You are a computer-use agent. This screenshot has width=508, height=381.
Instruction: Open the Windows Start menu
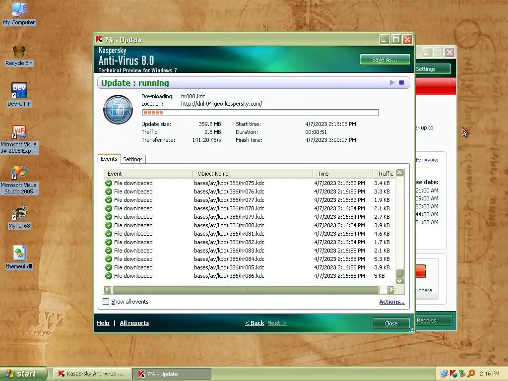[x=23, y=374]
